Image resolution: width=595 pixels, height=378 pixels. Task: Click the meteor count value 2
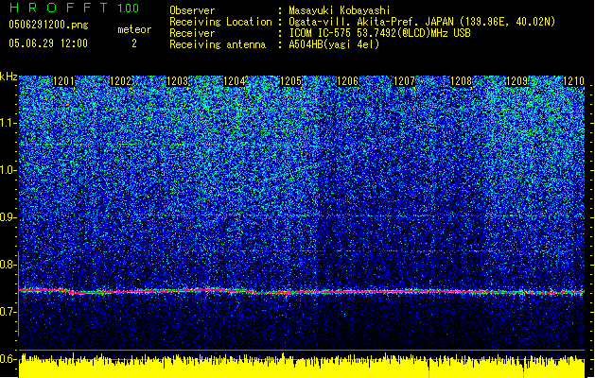[134, 43]
